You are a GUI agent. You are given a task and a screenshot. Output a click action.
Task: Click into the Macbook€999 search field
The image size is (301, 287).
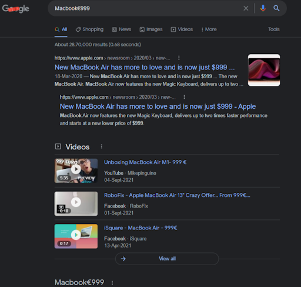pos(145,8)
